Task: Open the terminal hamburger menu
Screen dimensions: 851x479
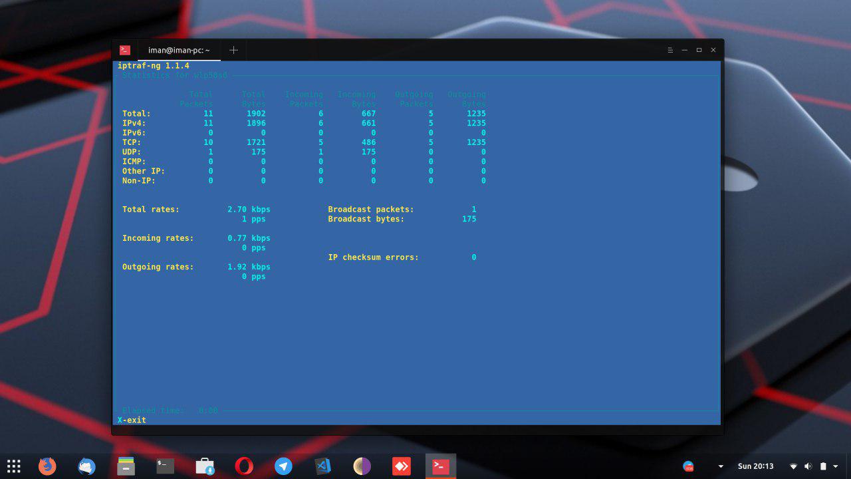Action: pyautogui.click(x=670, y=50)
